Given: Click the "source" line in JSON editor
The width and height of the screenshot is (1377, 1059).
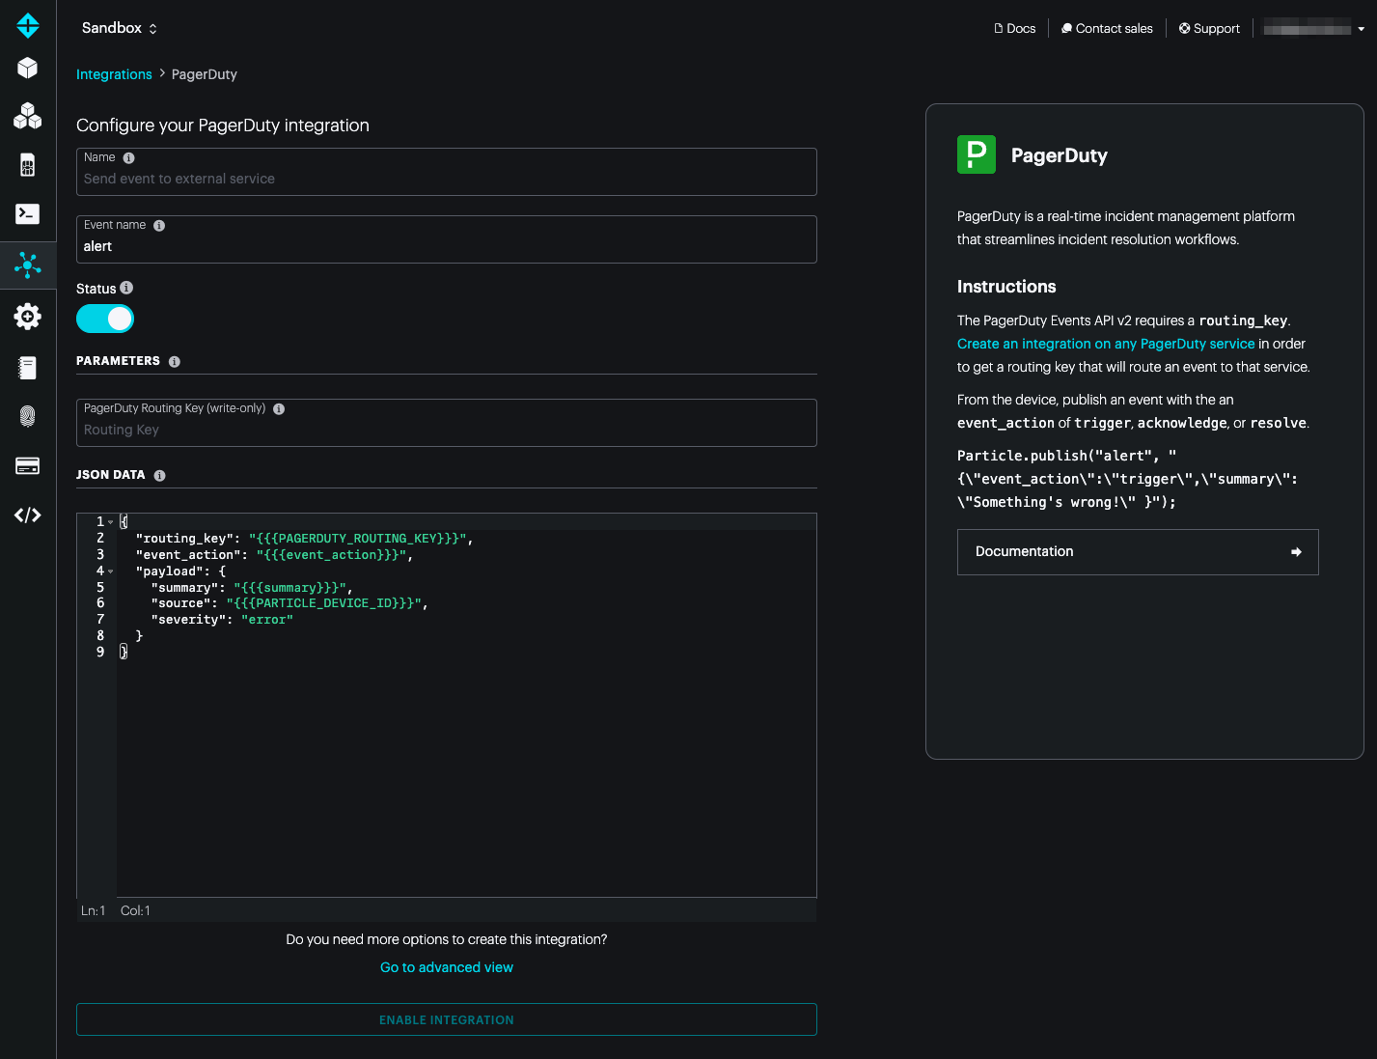Looking at the screenshot, I should [289, 603].
